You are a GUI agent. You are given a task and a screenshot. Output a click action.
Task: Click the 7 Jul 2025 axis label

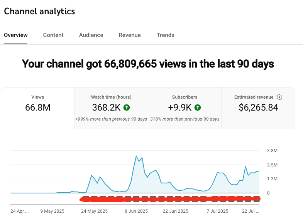coord(217,211)
